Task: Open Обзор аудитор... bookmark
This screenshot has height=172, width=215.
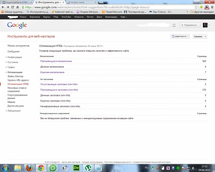Action: click(12, 12)
